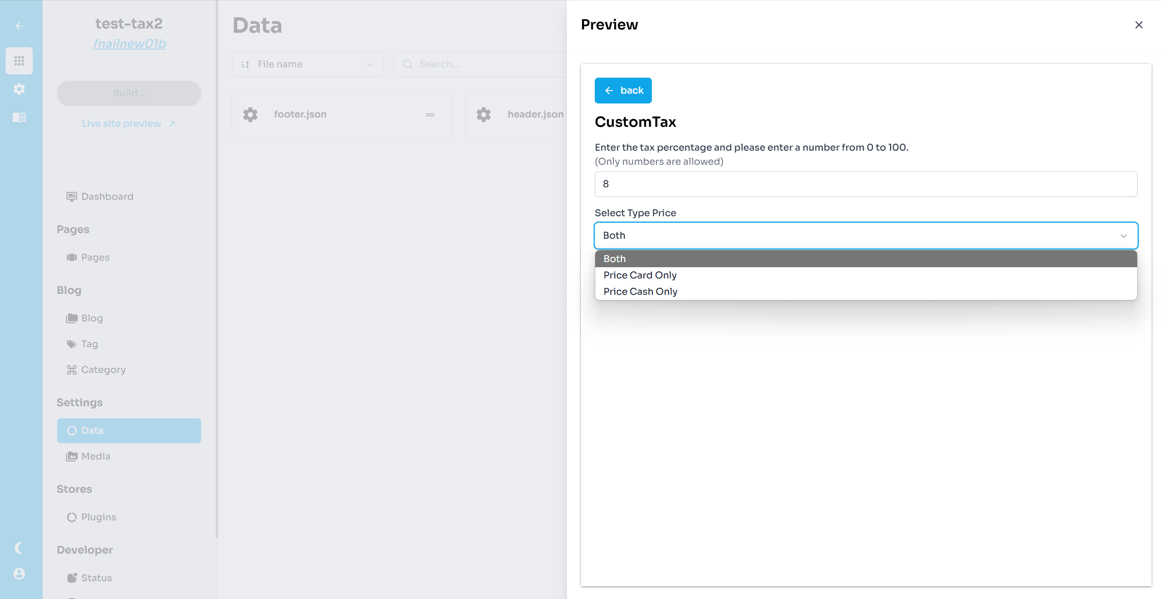
Task: Choose the 'Both' dropdown option
Action: pyautogui.click(x=614, y=259)
